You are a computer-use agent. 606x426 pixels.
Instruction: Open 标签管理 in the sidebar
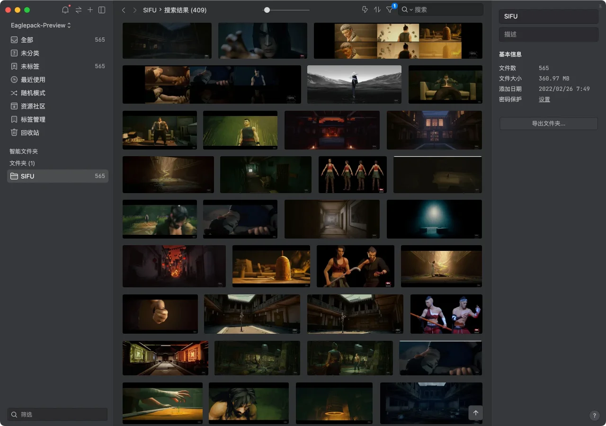click(33, 119)
